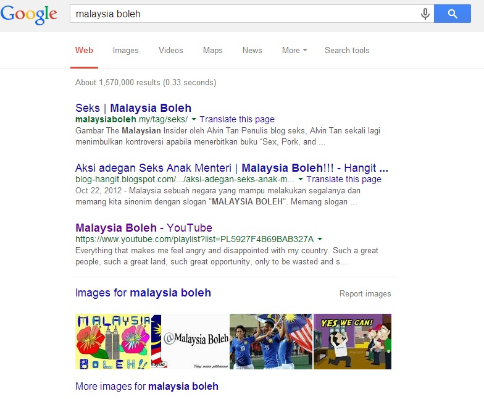Open Search tools options
Viewport: 484px width, 399px height.
347,51
